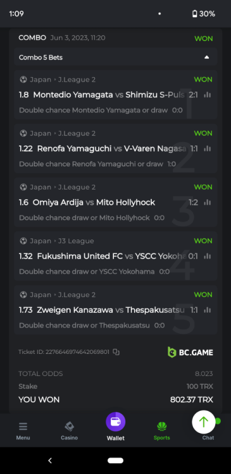
Task: Open the BC.GAME logo
Action: (190, 352)
